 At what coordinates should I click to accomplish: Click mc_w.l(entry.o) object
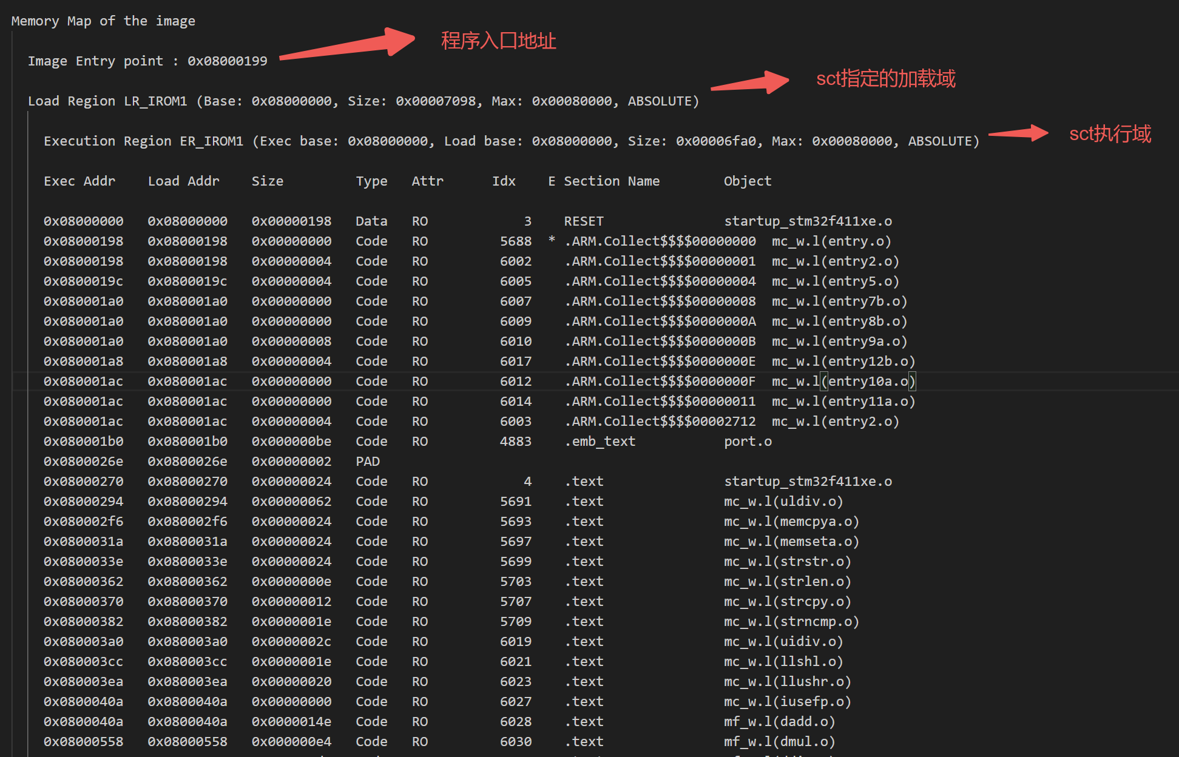click(832, 241)
